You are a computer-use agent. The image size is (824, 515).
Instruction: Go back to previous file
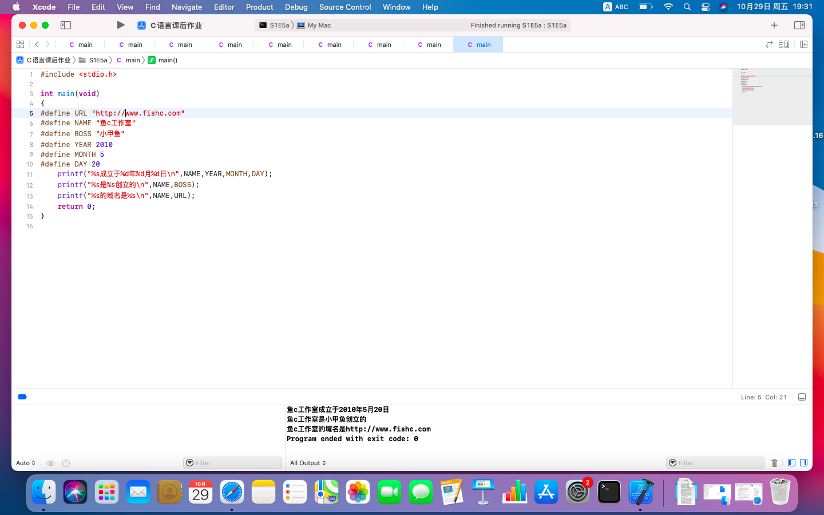37,44
